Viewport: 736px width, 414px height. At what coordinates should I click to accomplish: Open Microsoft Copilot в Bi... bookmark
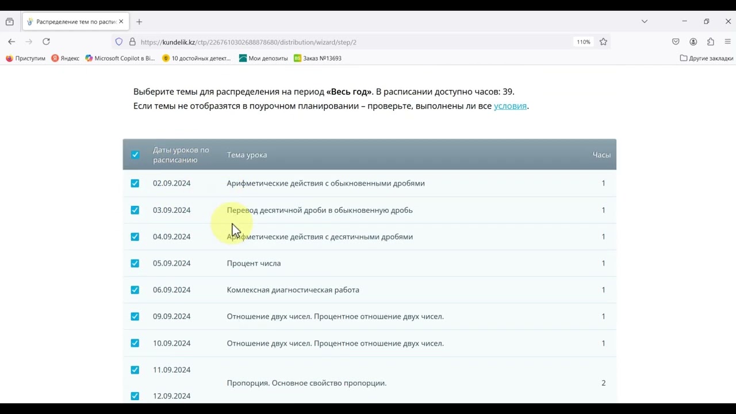120,58
